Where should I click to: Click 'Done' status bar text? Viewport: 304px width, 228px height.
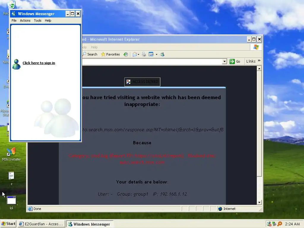(37, 209)
